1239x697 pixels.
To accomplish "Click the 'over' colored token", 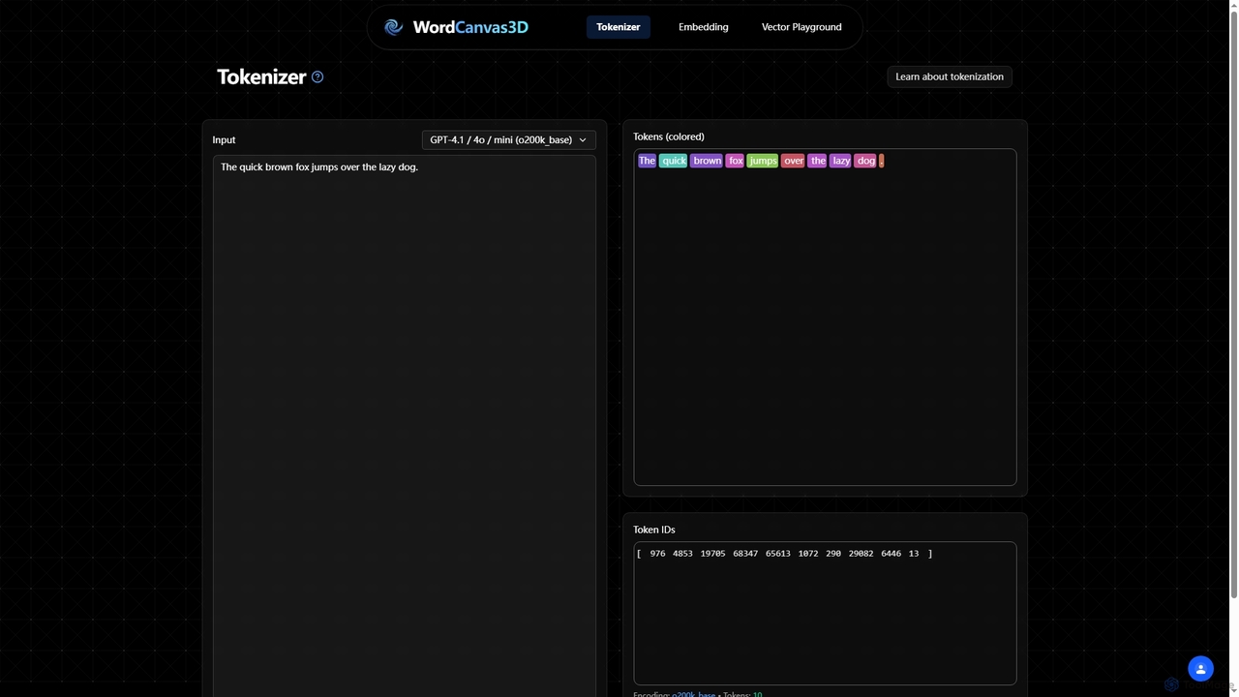I will point(794,161).
